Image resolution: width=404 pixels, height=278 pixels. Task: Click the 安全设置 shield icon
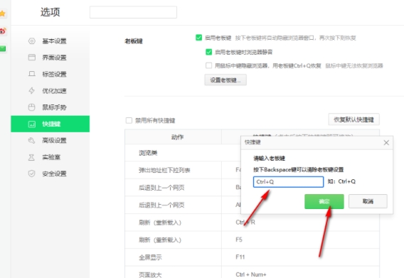click(x=31, y=173)
